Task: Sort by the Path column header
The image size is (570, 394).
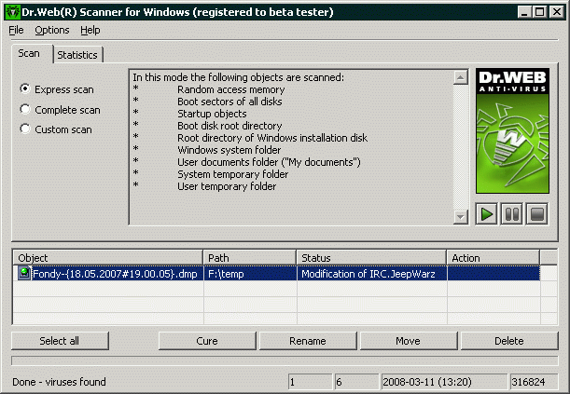Action: click(x=250, y=258)
